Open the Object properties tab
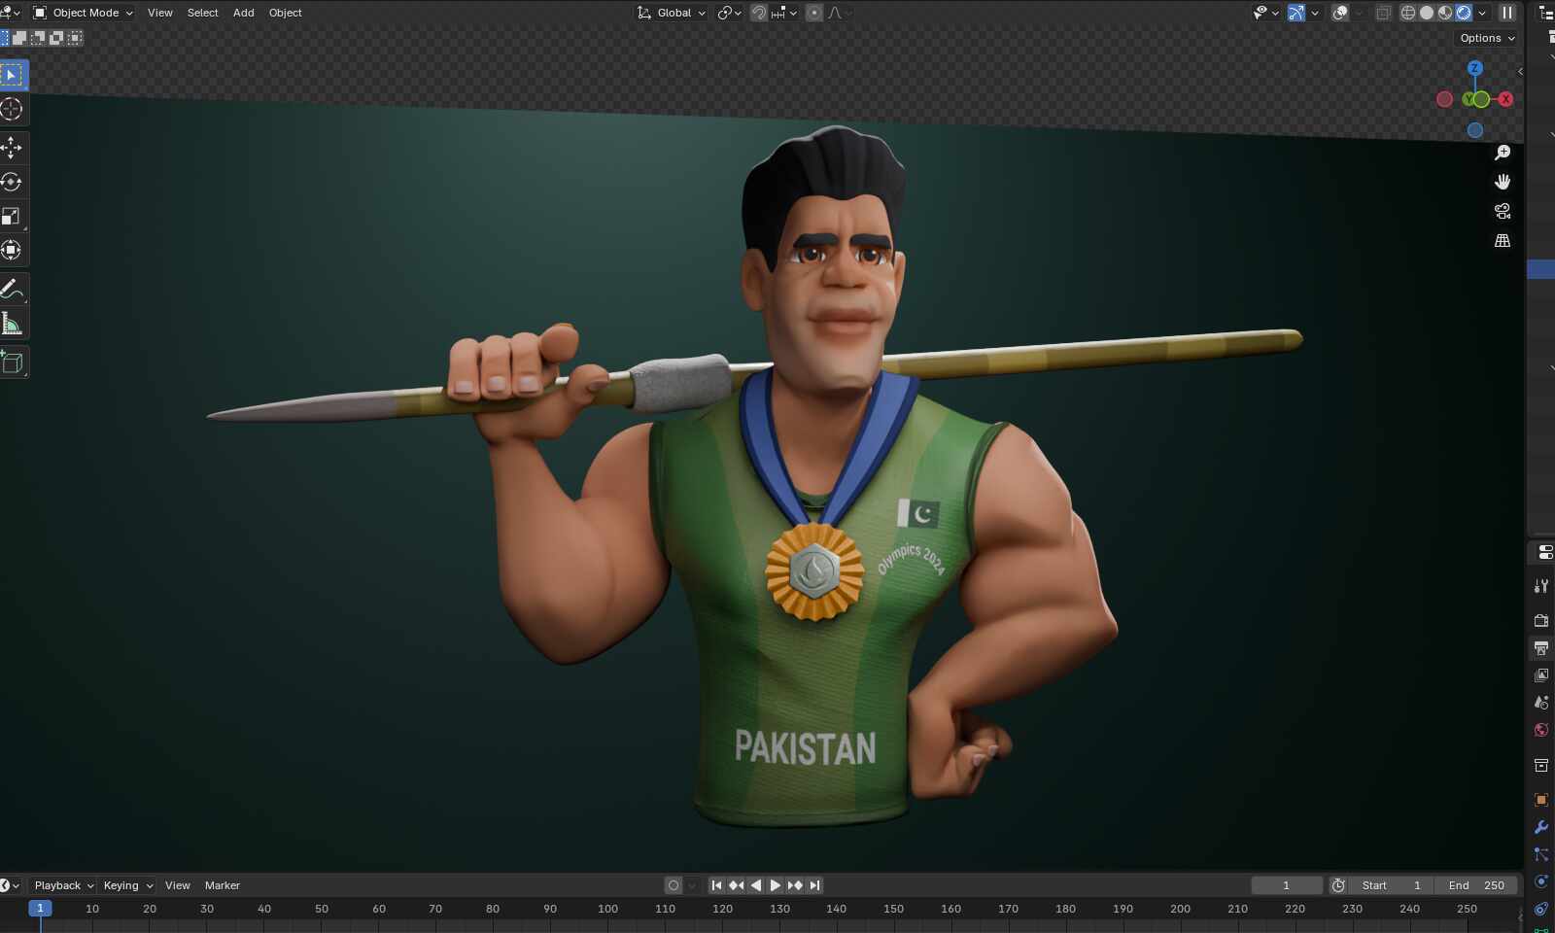 pyautogui.click(x=1541, y=800)
